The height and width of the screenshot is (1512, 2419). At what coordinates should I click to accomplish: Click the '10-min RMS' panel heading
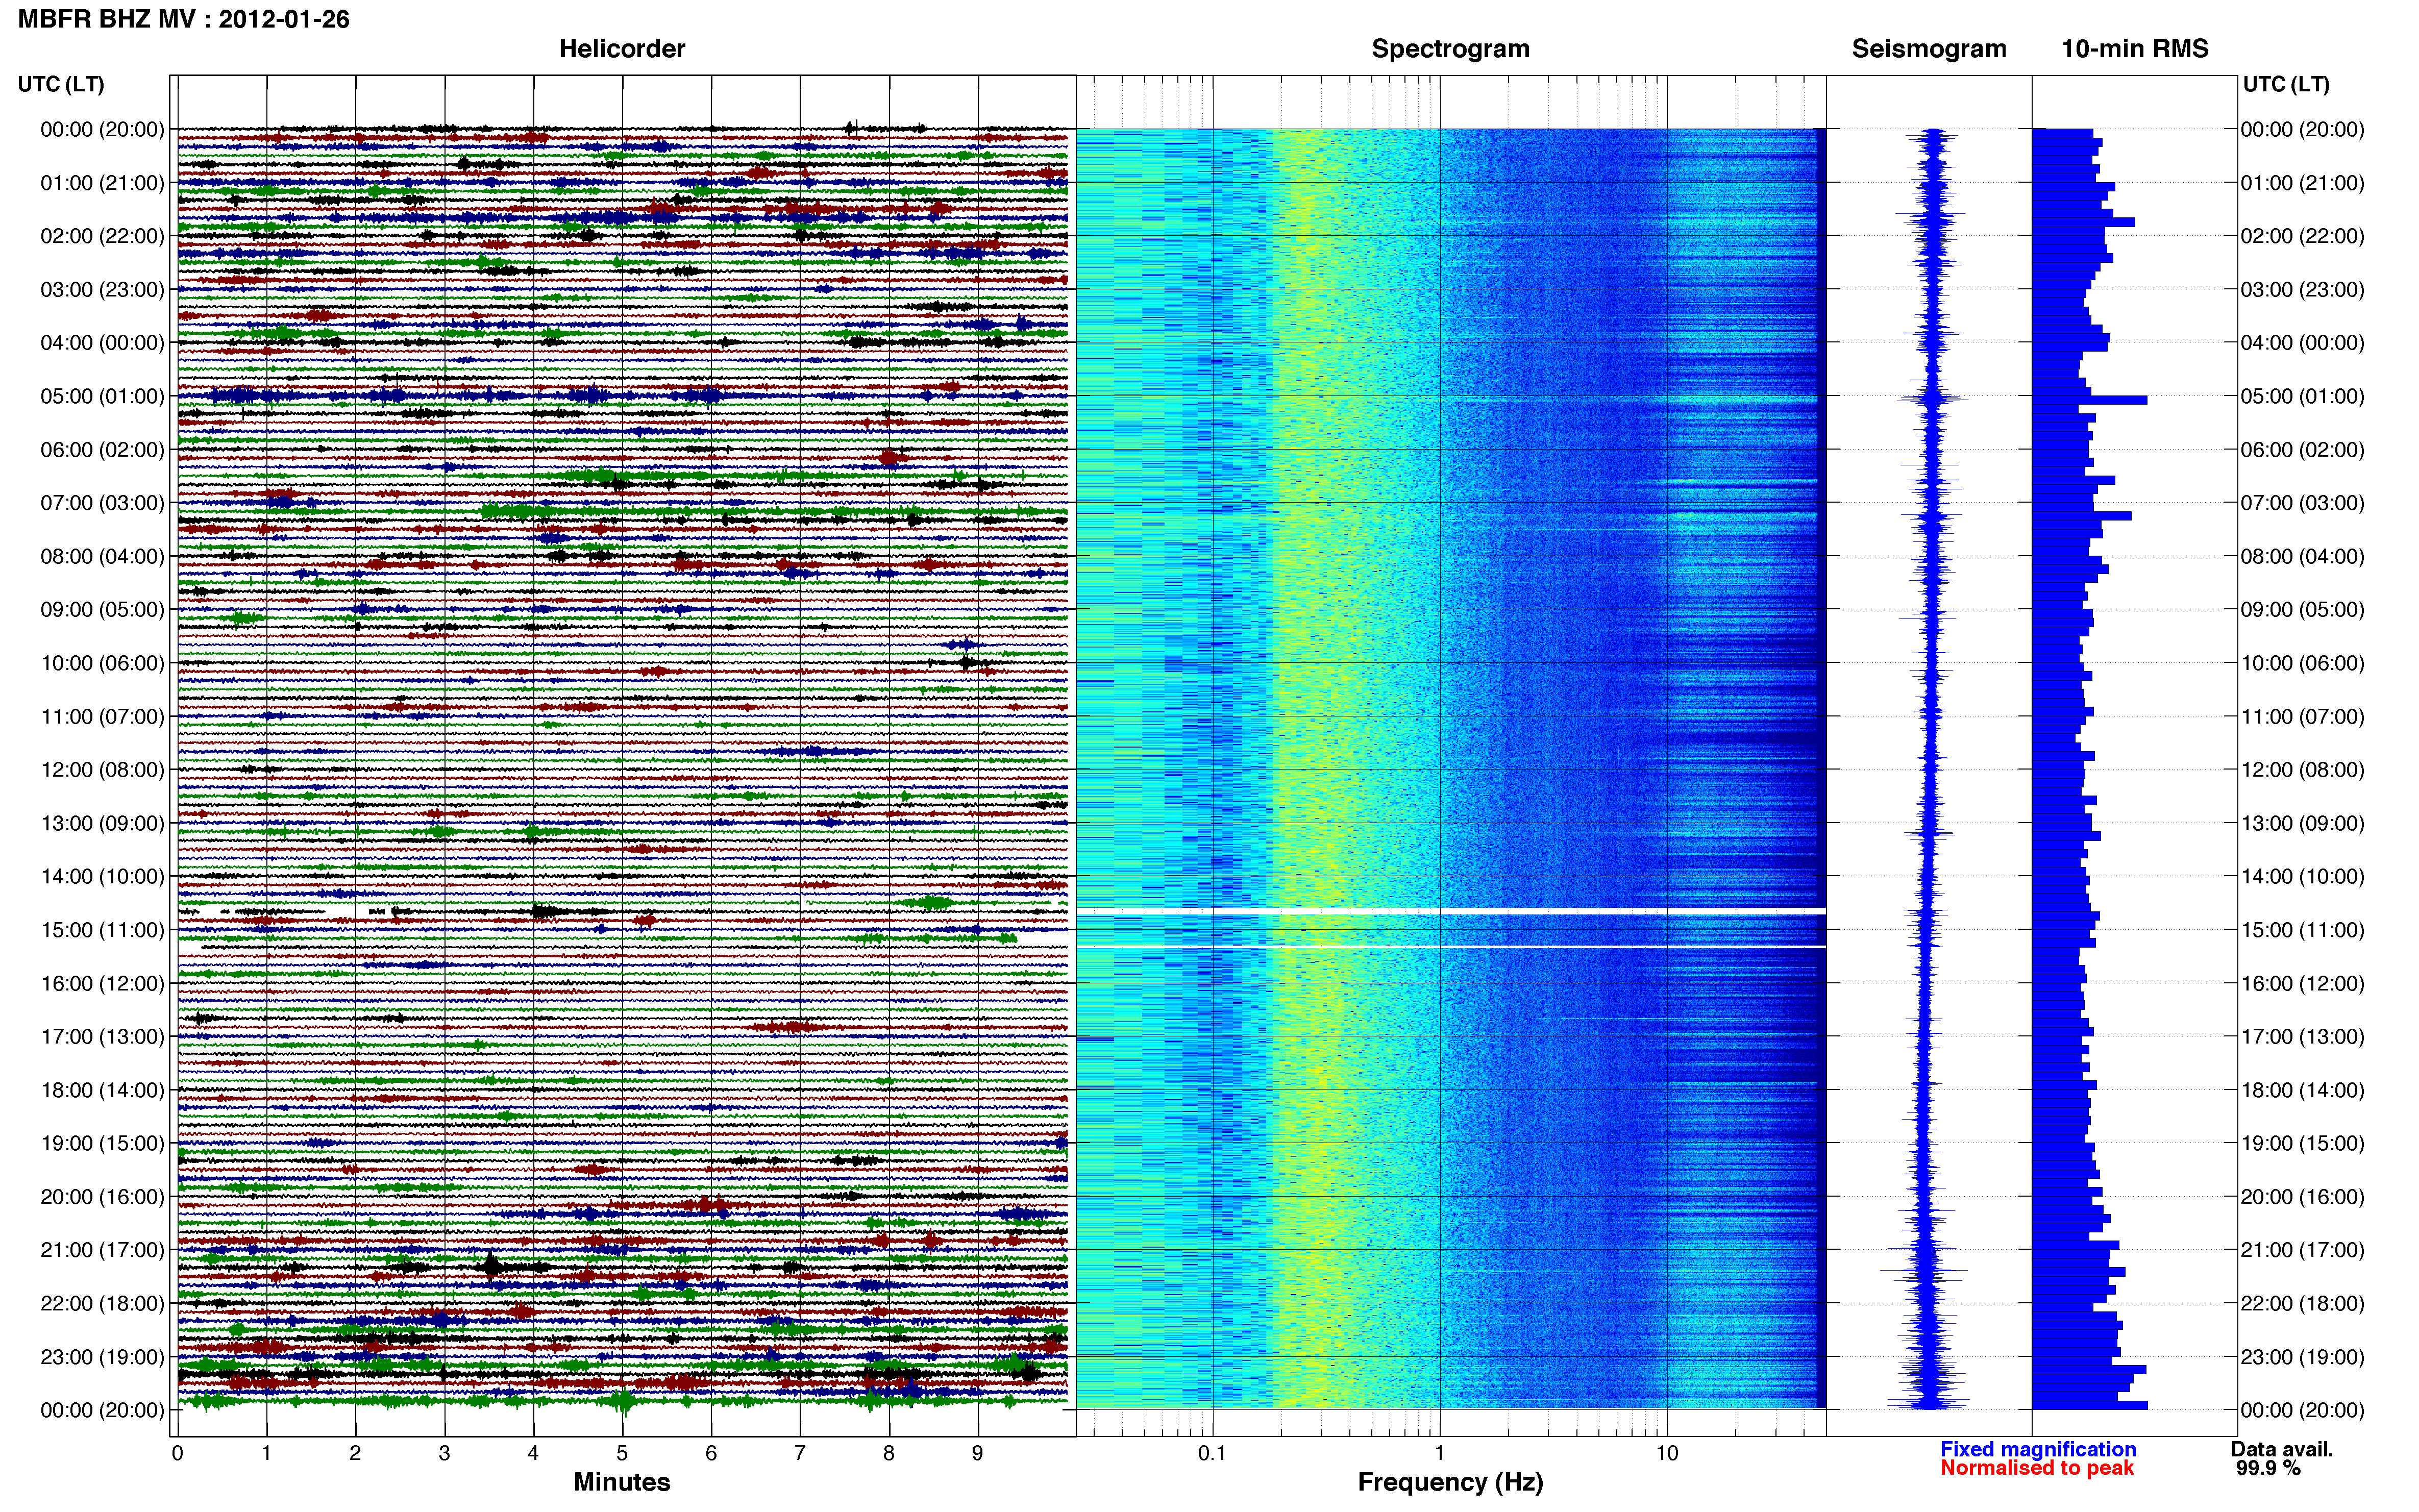(2135, 48)
